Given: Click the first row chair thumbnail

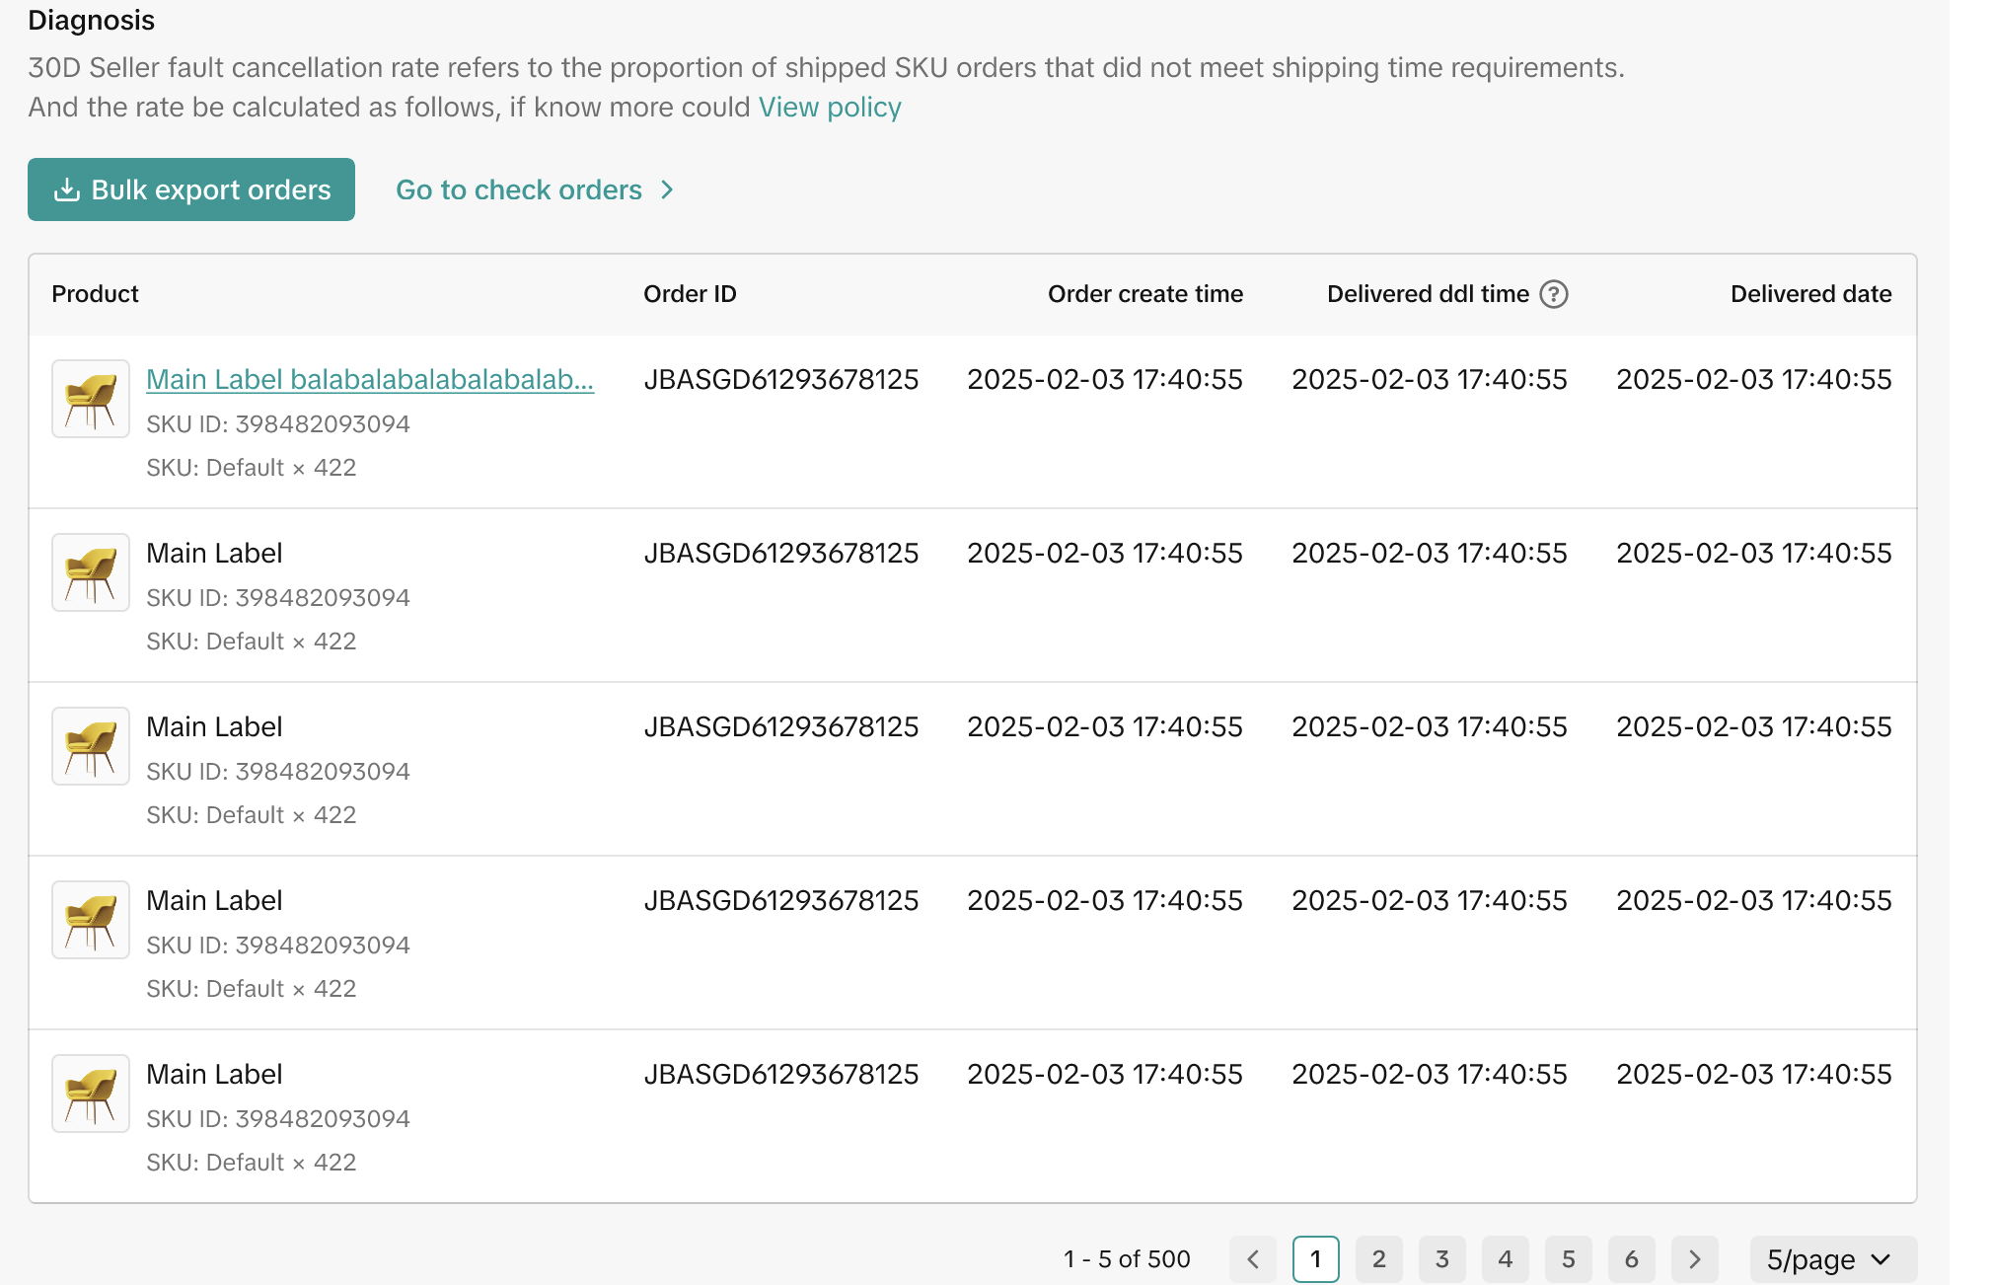Looking at the screenshot, I should pos(91,399).
